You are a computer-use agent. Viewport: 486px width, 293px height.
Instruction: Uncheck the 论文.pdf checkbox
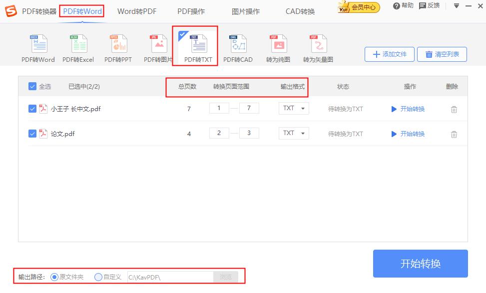point(32,134)
